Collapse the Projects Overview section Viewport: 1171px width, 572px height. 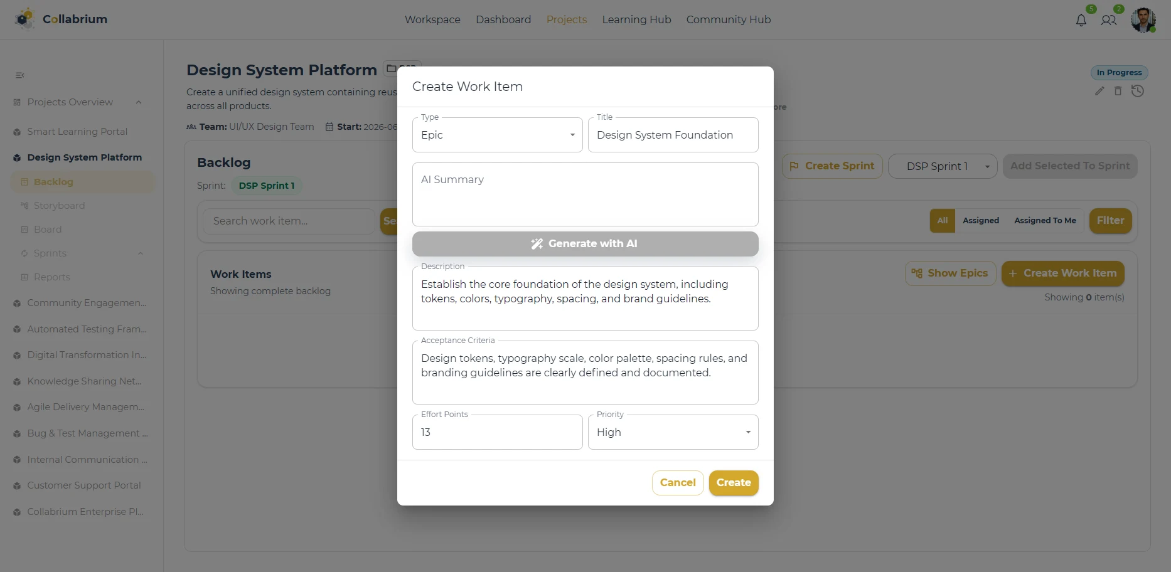pyautogui.click(x=139, y=102)
